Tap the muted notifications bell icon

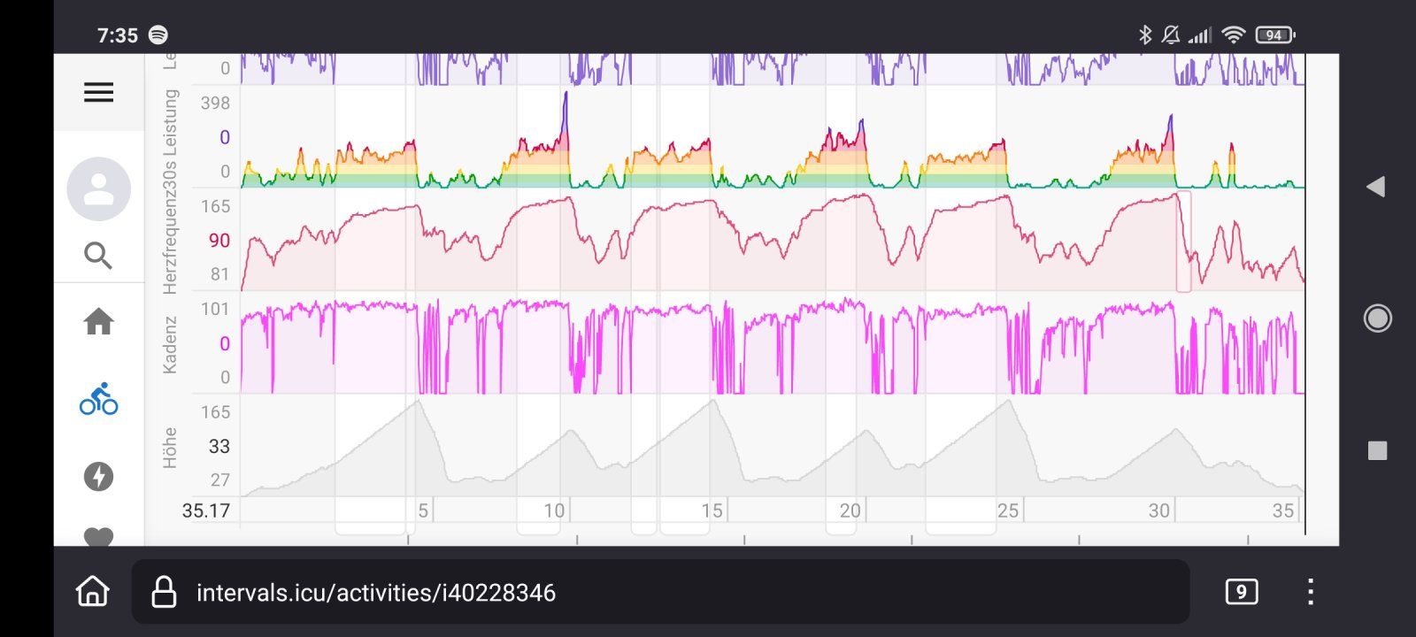[1171, 35]
